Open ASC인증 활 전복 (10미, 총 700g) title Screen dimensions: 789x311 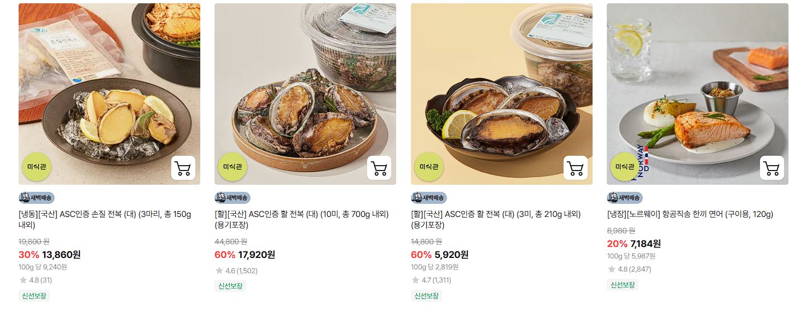click(x=301, y=220)
